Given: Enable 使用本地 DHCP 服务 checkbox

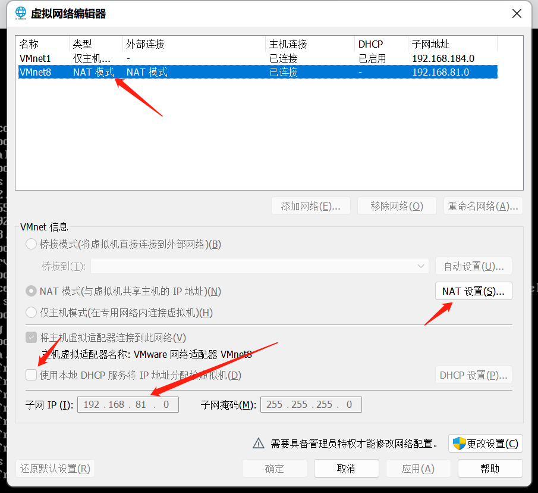Looking at the screenshot, I should click(32, 375).
